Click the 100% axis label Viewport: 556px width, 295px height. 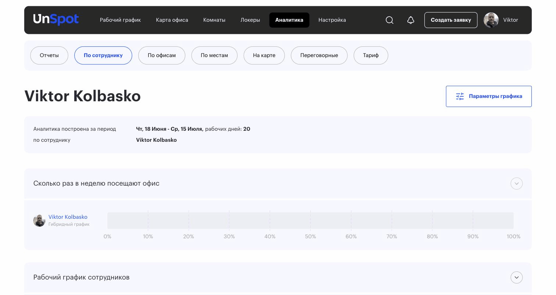pyautogui.click(x=513, y=236)
